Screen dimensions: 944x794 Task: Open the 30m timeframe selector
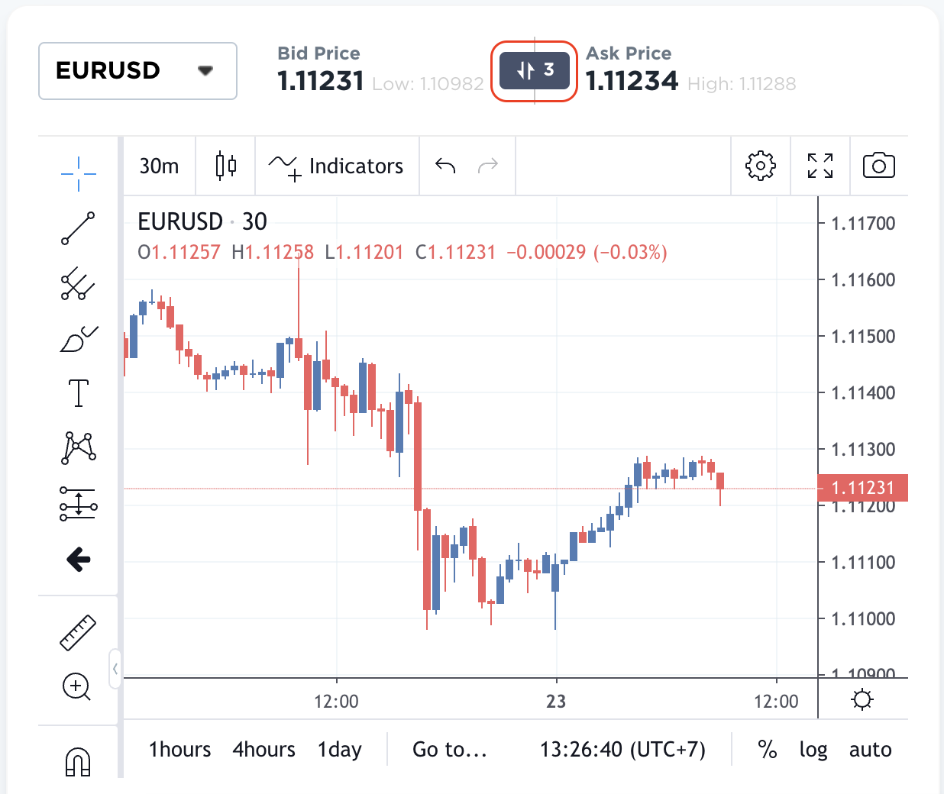(159, 166)
